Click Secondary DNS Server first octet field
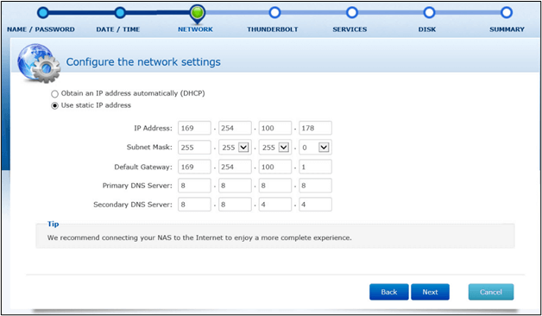Image resolution: width=542 pixels, height=316 pixels. coord(194,205)
